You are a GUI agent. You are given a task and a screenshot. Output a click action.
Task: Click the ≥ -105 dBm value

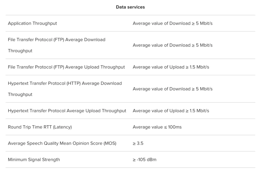tap(145, 159)
